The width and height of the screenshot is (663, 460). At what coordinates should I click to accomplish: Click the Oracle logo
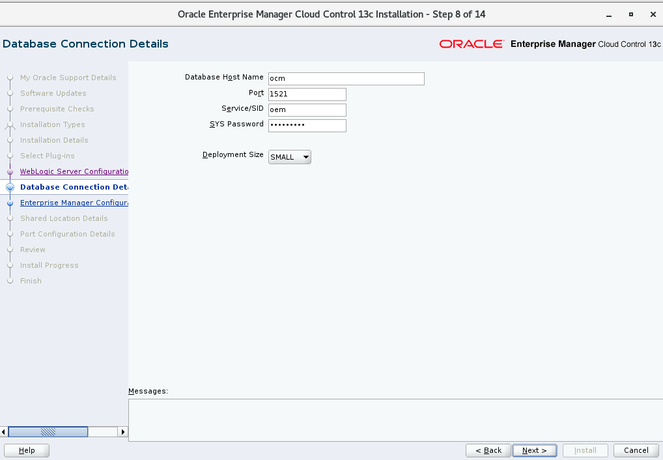pos(472,44)
